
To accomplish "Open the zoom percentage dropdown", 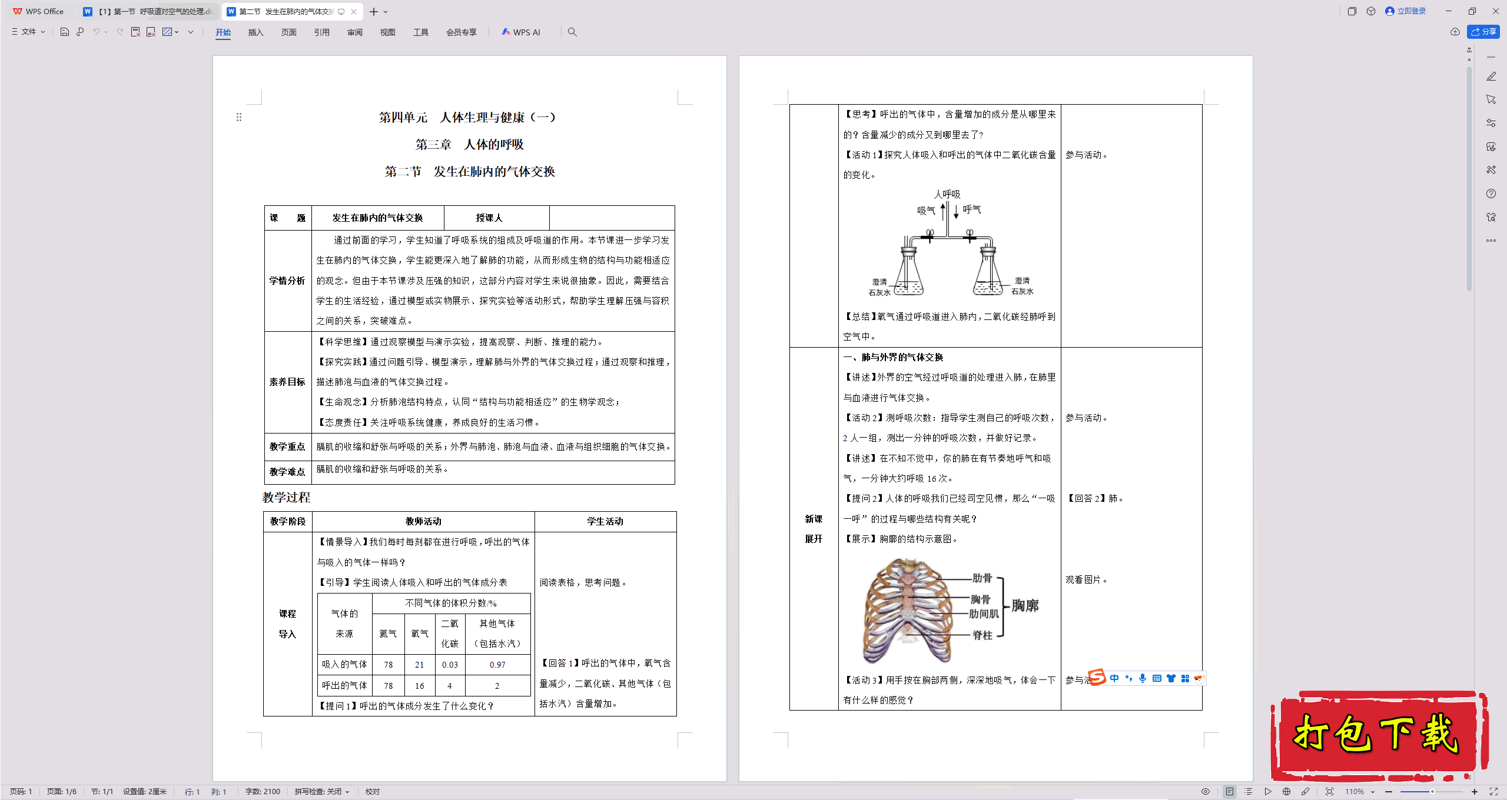I will click(x=1372, y=792).
